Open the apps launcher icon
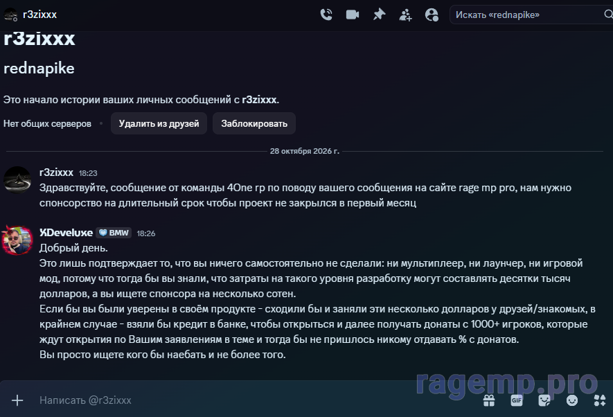 [600, 400]
